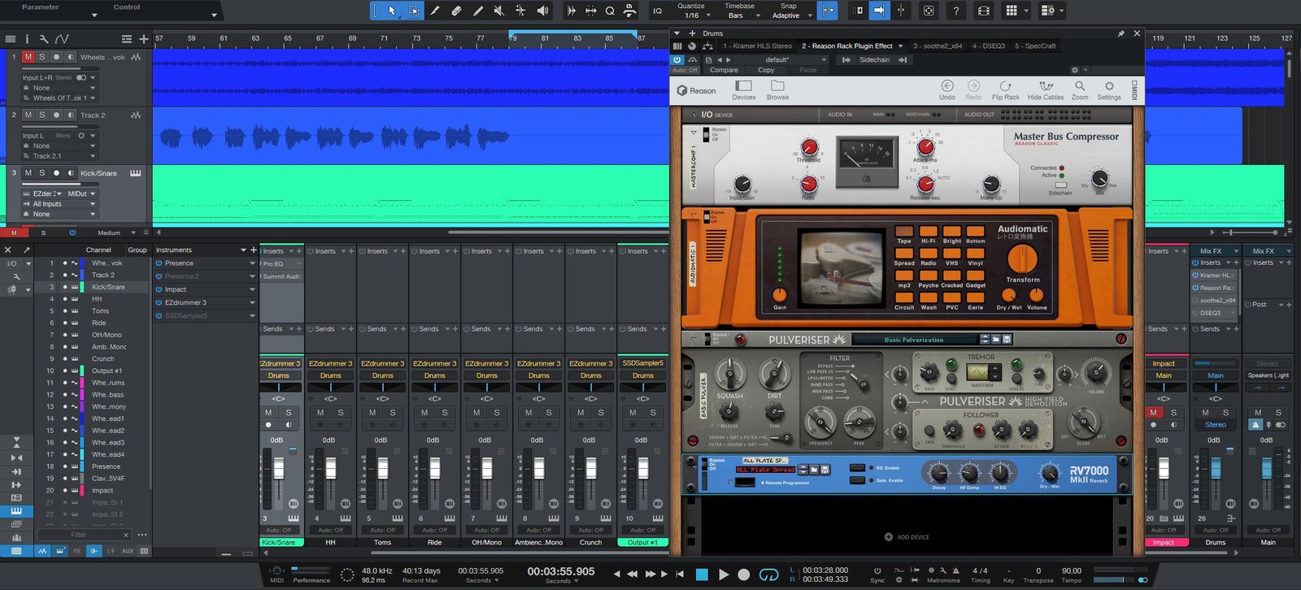Screen dimensions: 1301x590
Task: Open Reason Settings gear
Action: (x=1109, y=89)
